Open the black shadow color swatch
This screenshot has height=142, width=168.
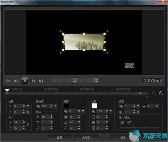click(x=66, y=106)
